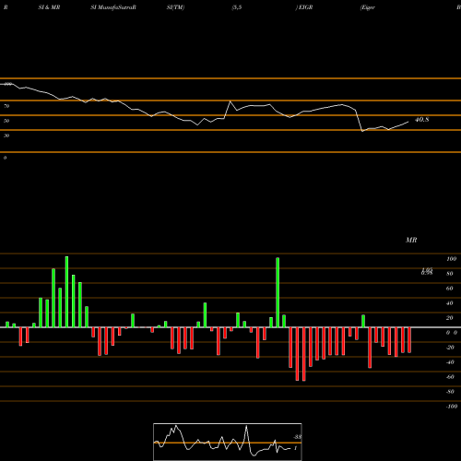Click the RSI value label 40.8

422,120
